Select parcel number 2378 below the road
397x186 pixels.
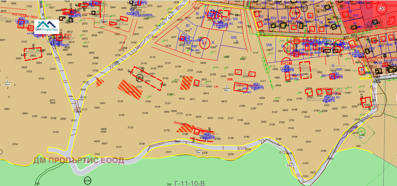click(x=231, y=154)
